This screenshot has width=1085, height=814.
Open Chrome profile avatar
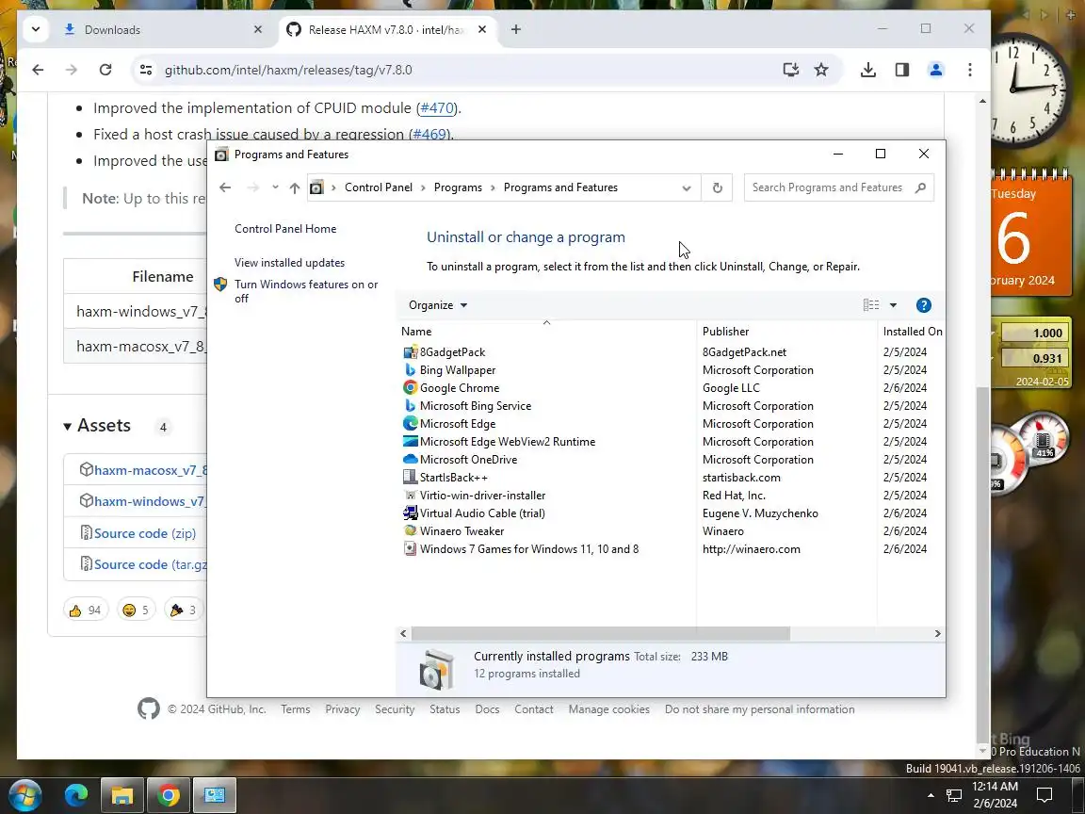point(935,70)
